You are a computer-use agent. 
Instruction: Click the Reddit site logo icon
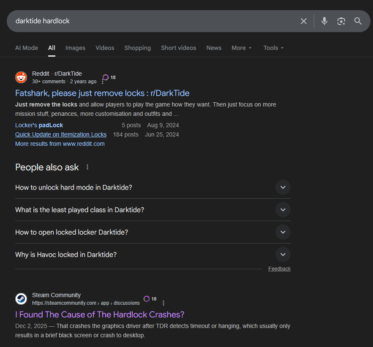[21, 77]
